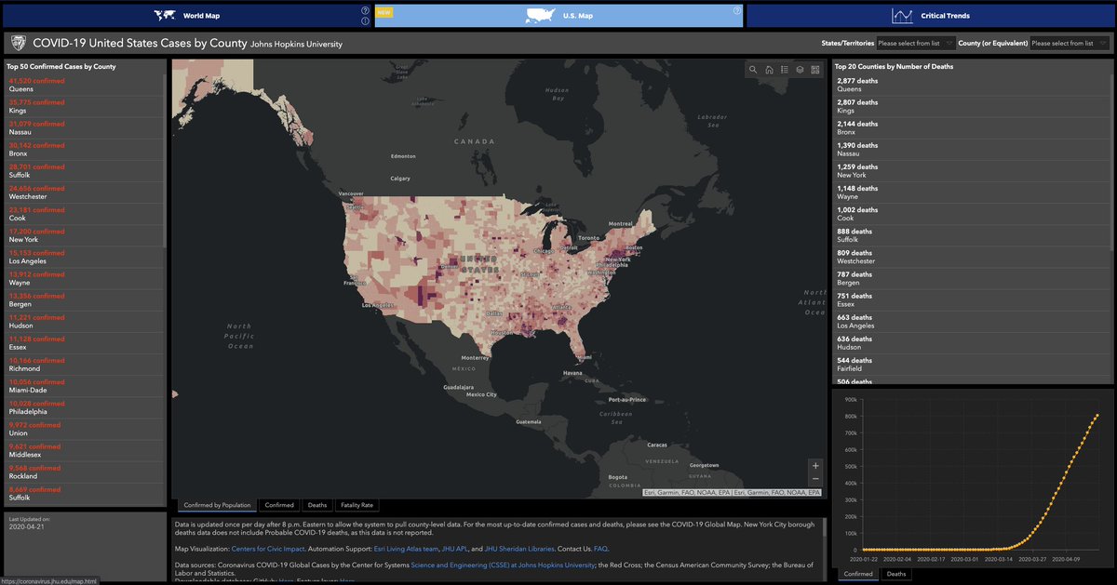Image resolution: width=1117 pixels, height=585 pixels.
Task: Open the basemap gallery grid icon
Action: tap(815, 69)
